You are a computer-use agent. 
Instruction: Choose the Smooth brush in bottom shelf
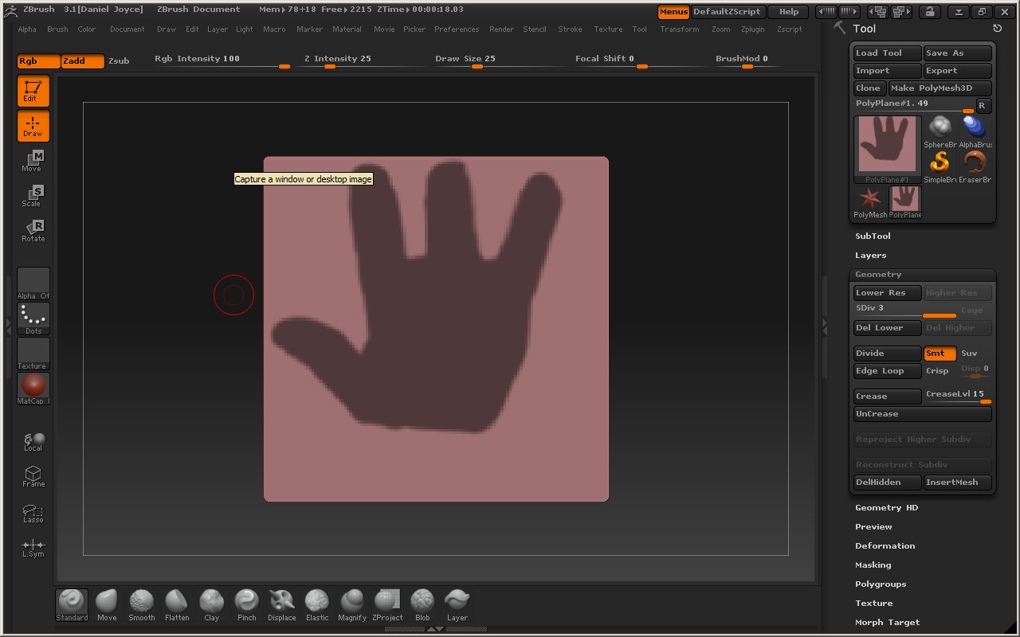point(142,604)
